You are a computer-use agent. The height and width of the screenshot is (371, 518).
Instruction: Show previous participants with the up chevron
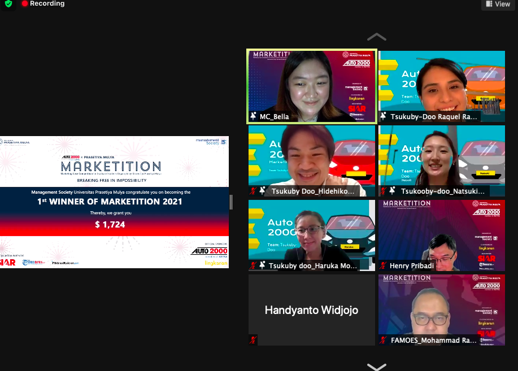click(377, 37)
